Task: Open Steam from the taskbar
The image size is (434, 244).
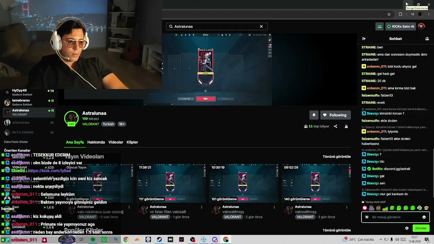Action: [x=159, y=240]
